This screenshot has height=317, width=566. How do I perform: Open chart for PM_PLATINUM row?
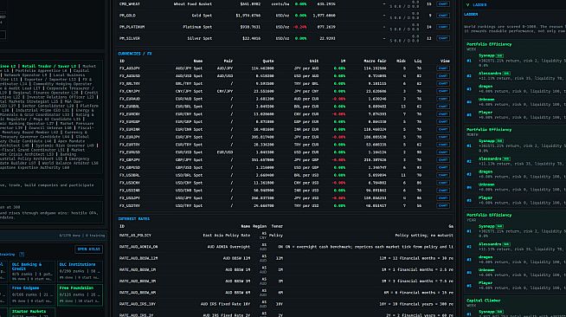click(443, 27)
